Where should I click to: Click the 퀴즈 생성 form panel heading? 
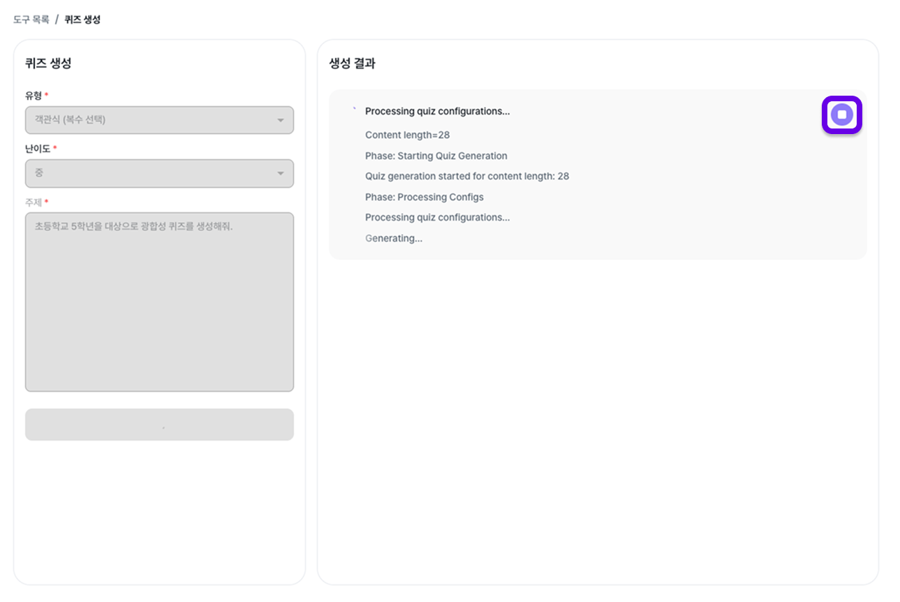(48, 64)
